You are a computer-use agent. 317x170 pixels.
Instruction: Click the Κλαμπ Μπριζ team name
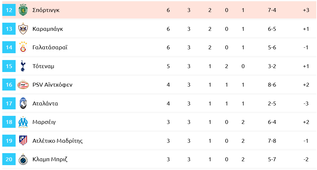click(x=50, y=159)
